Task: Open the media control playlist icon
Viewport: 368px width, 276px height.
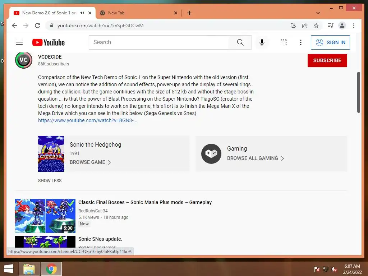Action: [x=331, y=26]
